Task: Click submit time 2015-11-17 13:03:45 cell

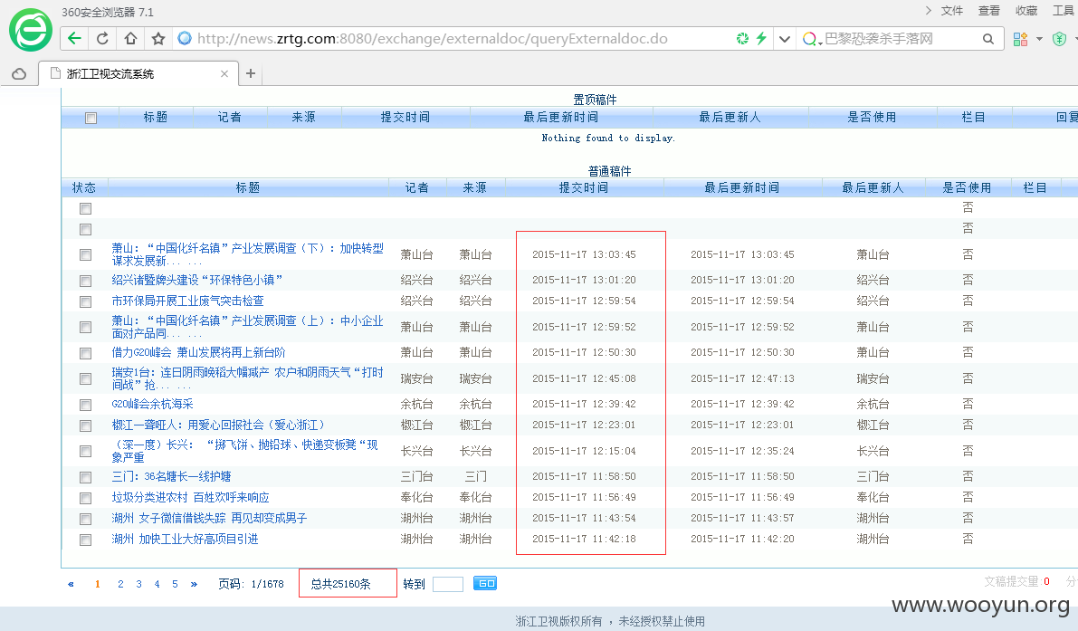Action: [584, 254]
